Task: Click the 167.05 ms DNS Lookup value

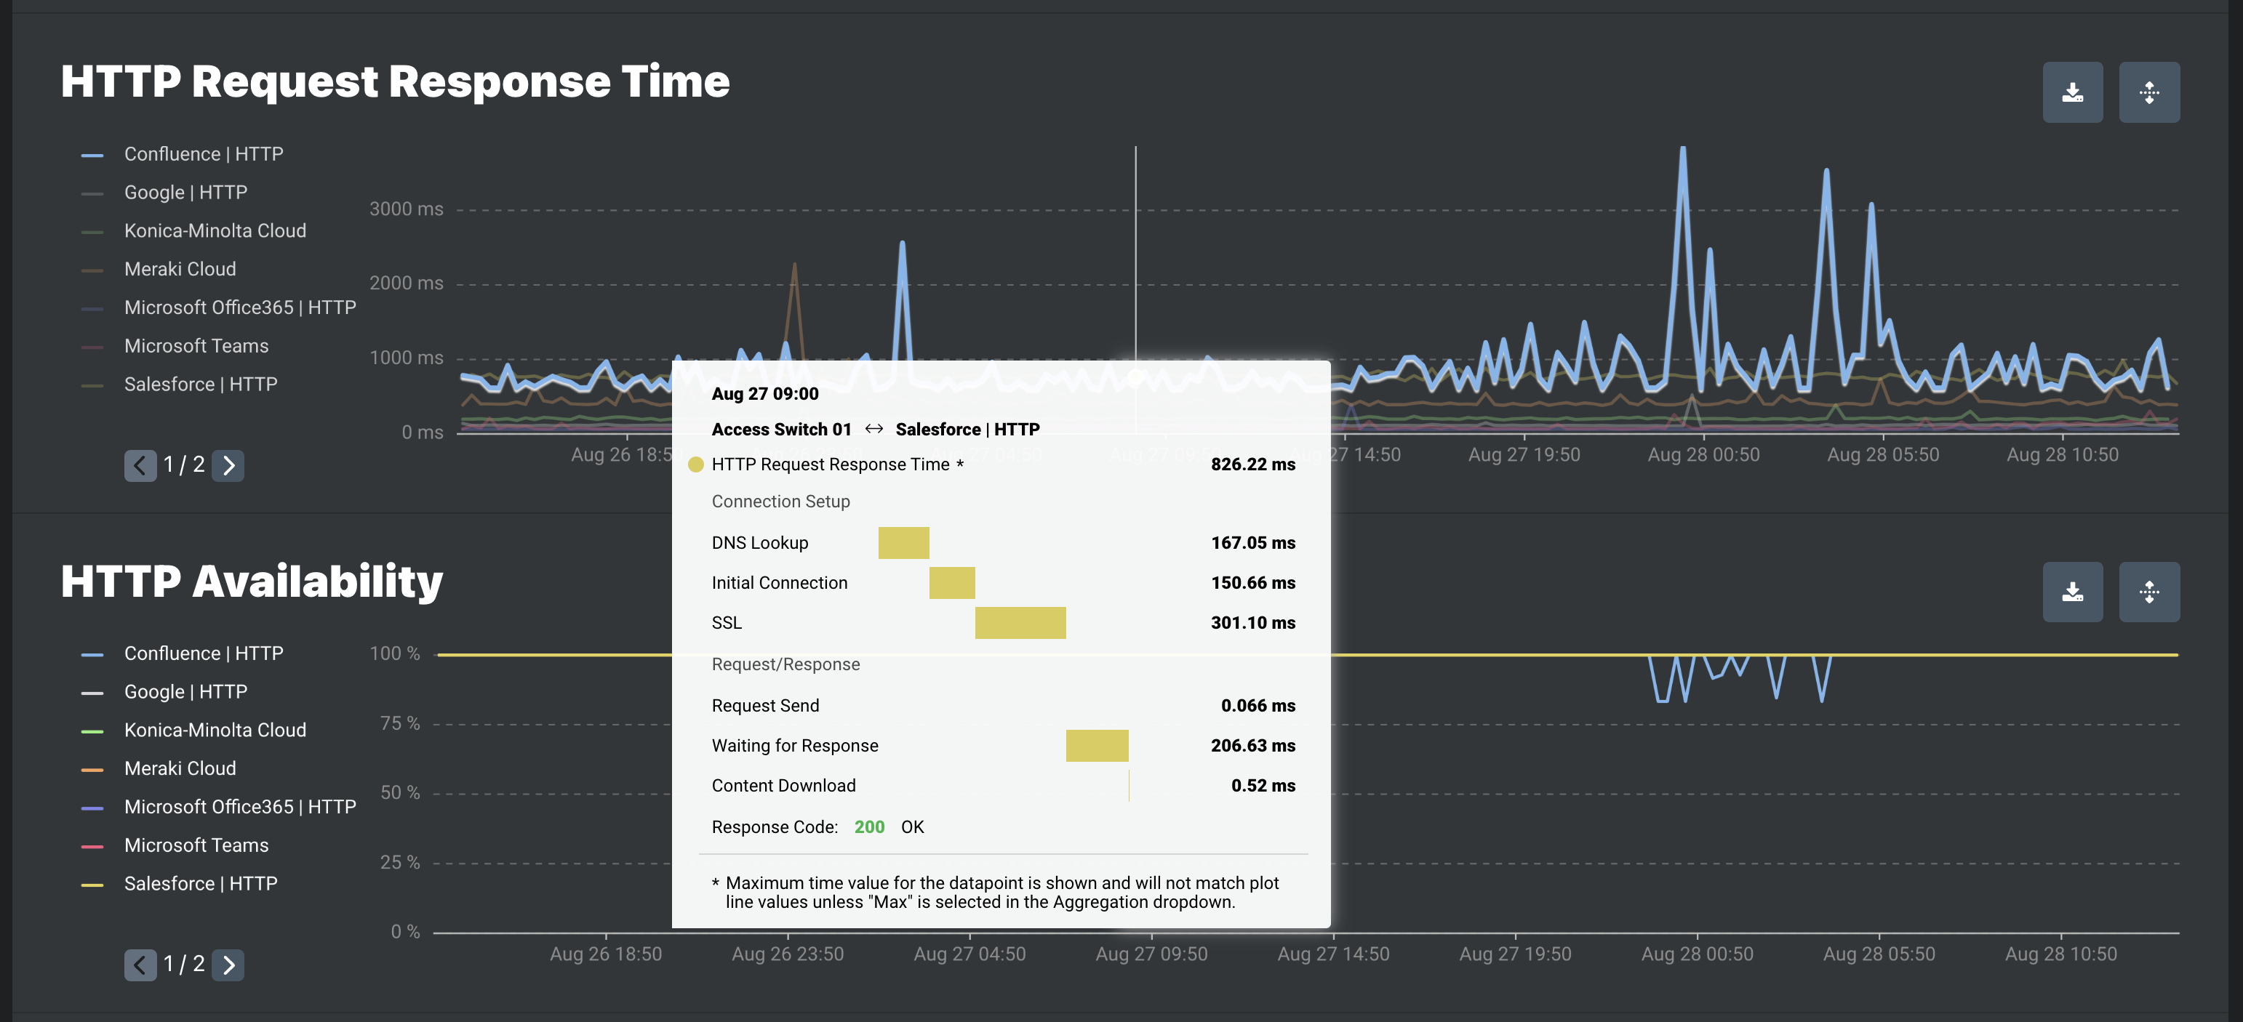Action: [1253, 542]
